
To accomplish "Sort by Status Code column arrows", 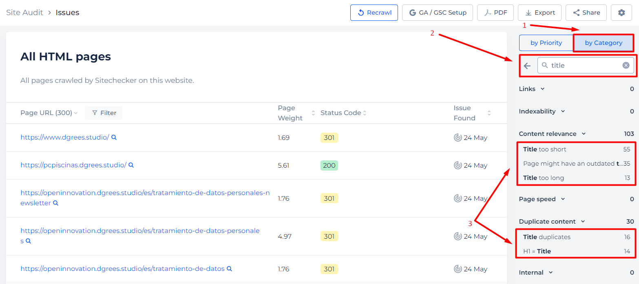I will pos(365,113).
